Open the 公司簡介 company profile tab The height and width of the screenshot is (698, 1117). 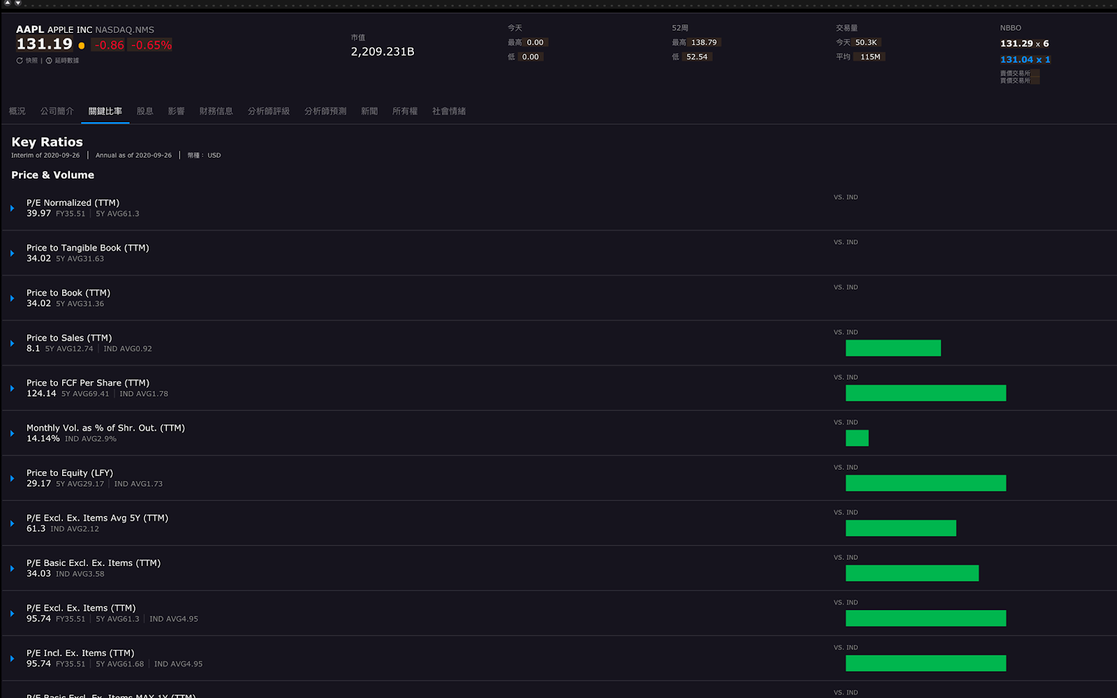pyautogui.click(x=57, y=111)
